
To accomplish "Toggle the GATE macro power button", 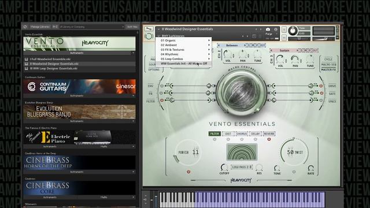I will (x=321, y=93).
